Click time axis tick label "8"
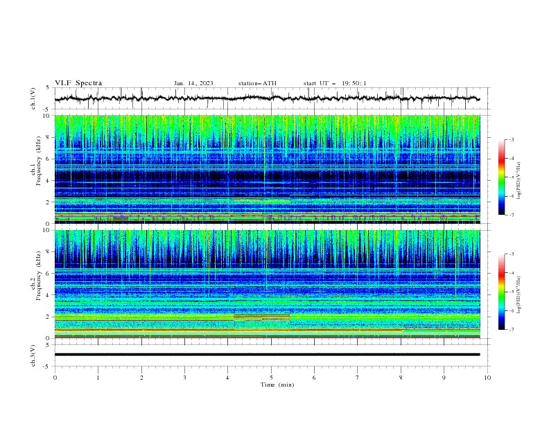Viewport: 549px width, 424px height. [x=401, y=378]
